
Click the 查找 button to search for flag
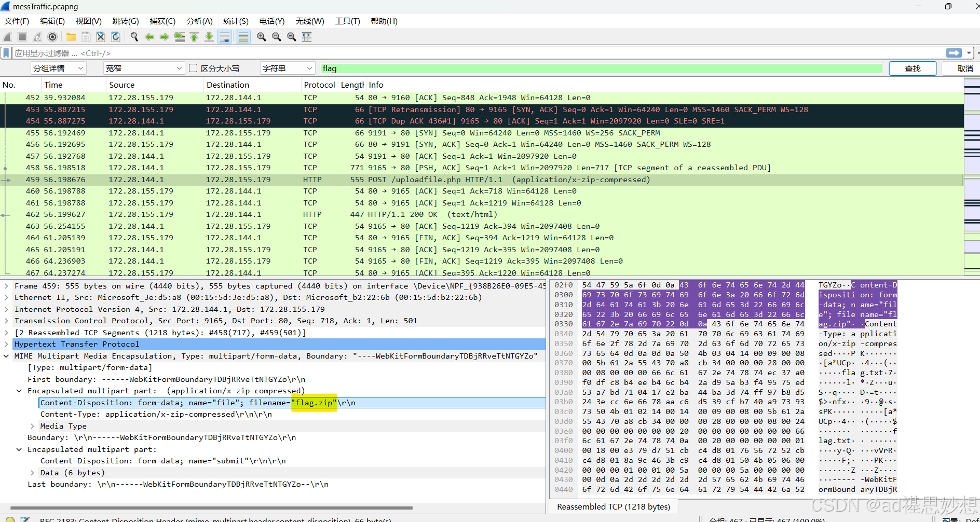pyautogui.click(x=912, y=68)
